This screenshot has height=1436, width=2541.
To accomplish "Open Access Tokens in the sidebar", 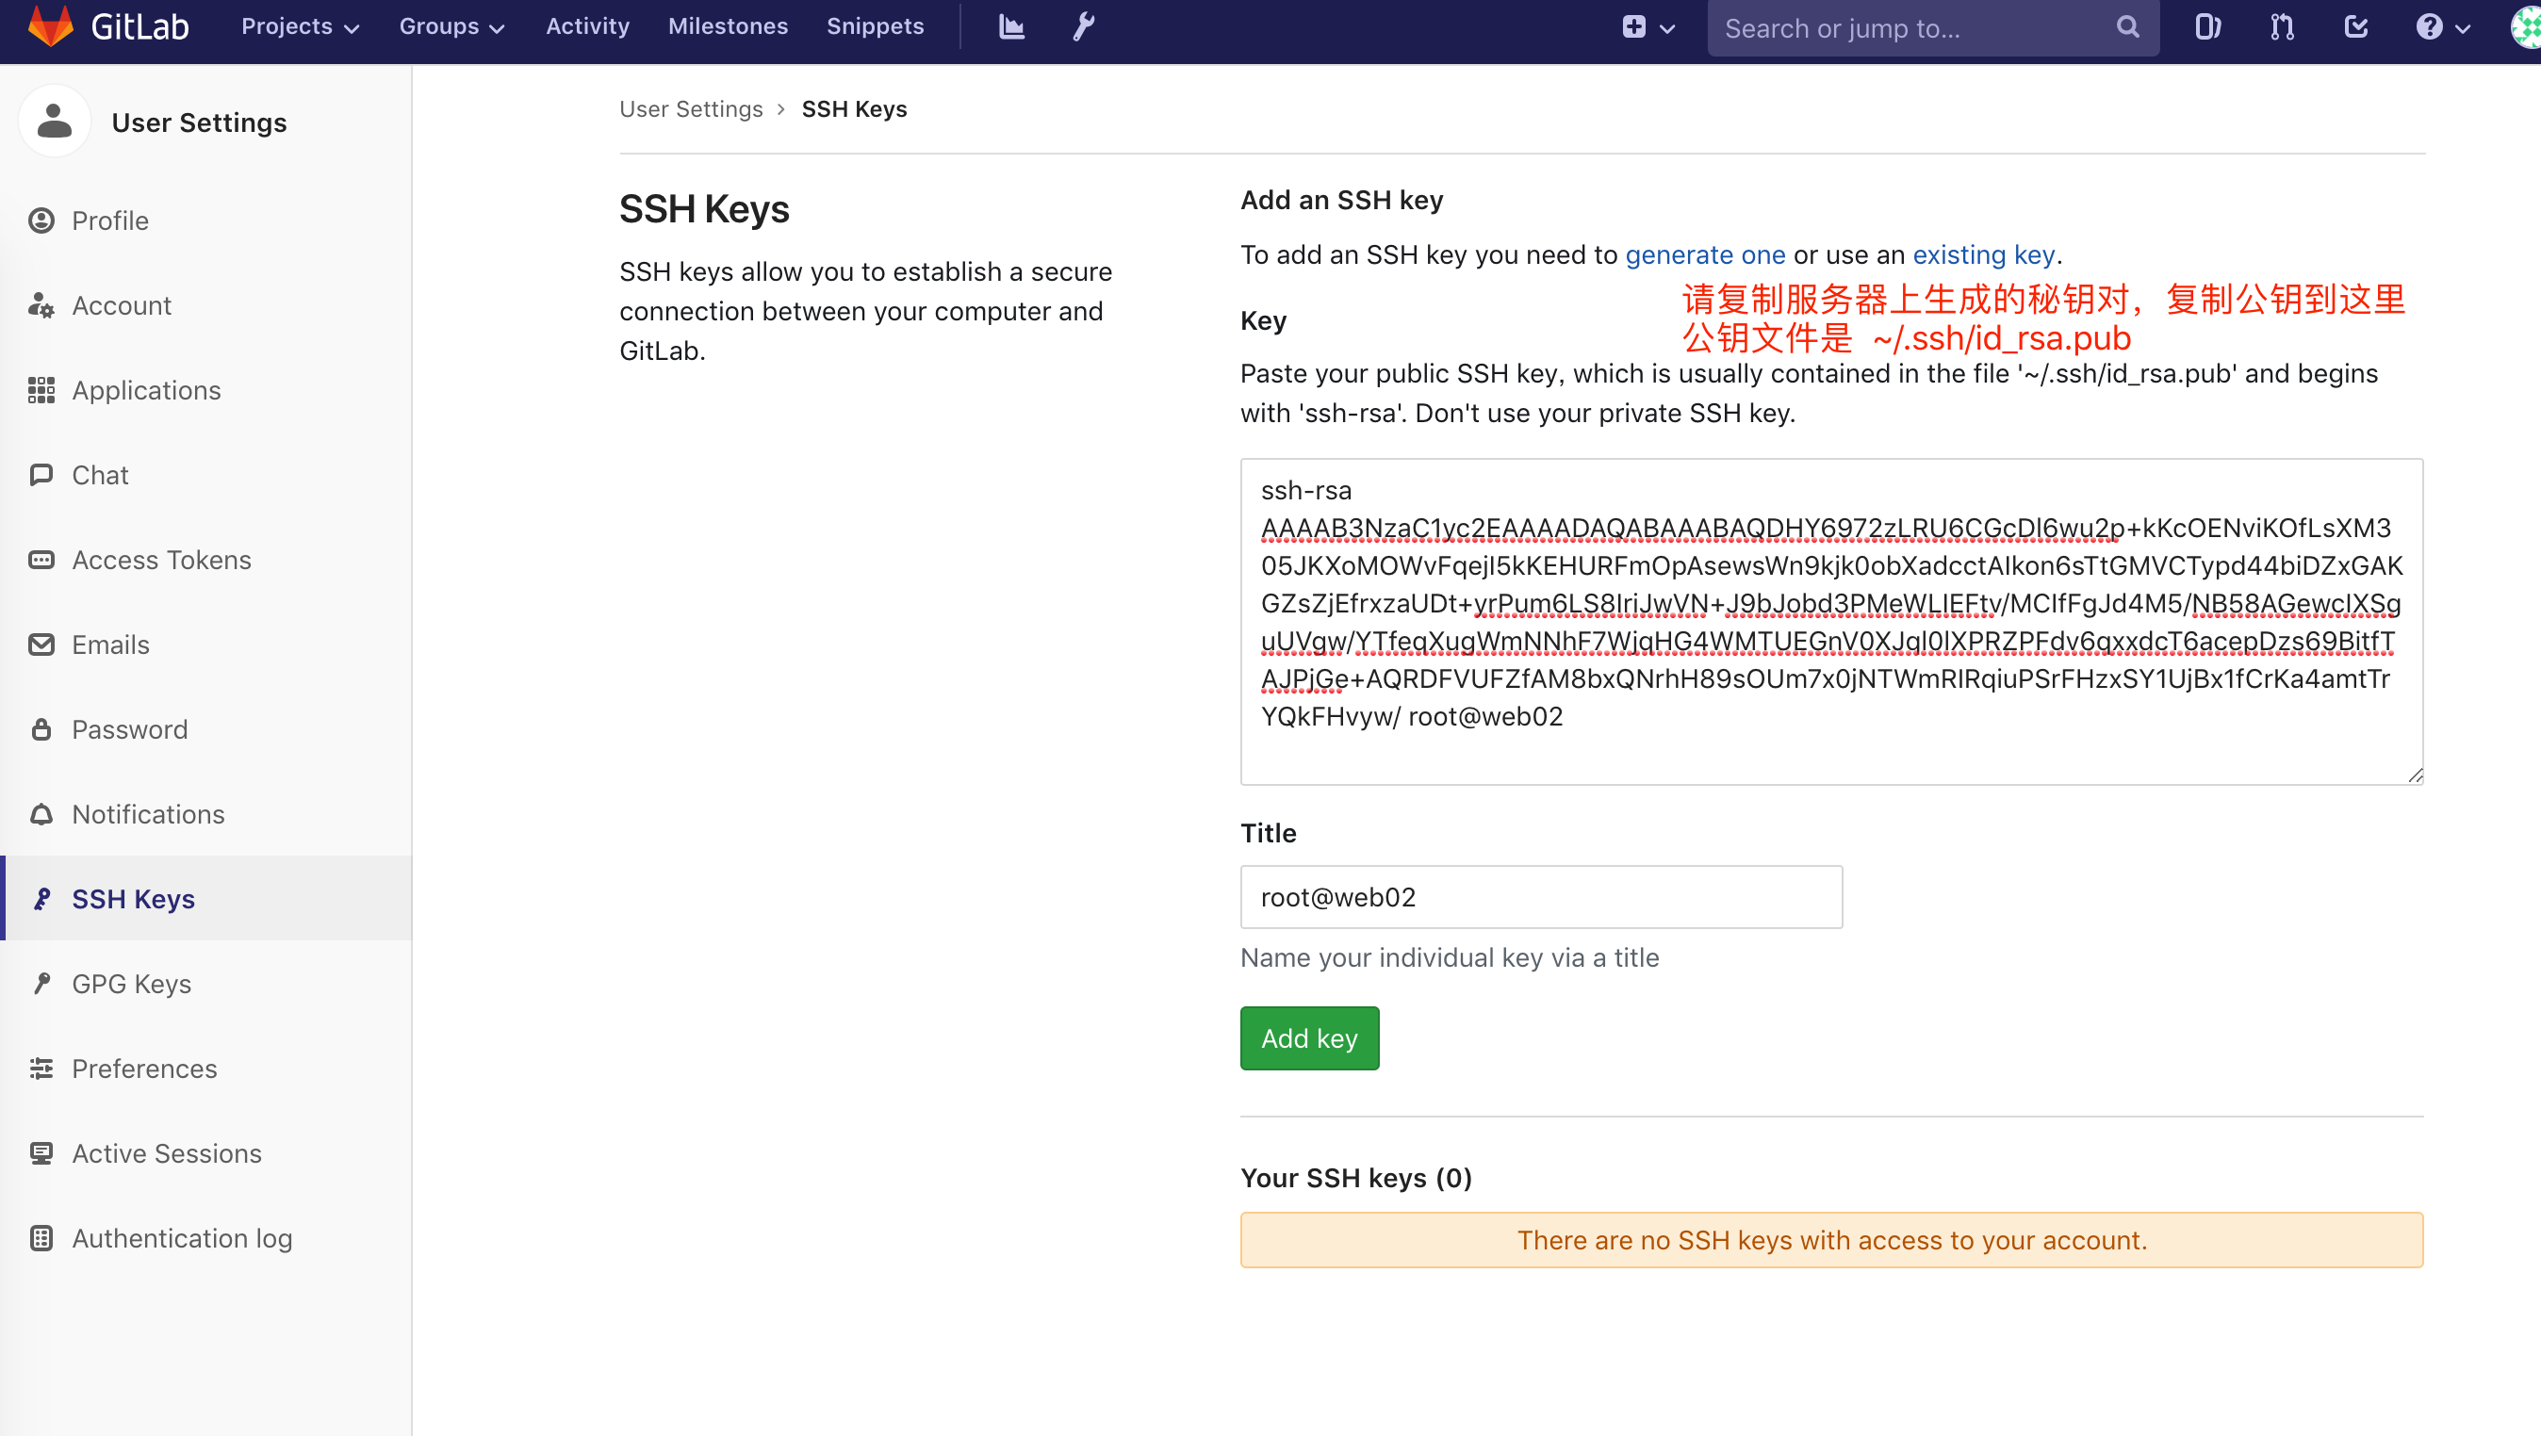I will tap(161, 561).
